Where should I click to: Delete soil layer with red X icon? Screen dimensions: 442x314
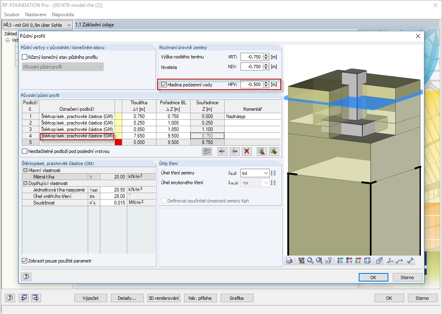click(247, 151)
